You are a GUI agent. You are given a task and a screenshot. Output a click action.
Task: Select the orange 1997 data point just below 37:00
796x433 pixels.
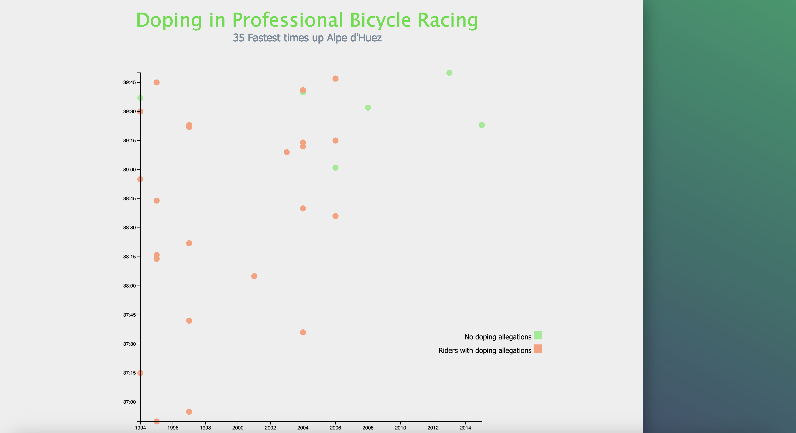(189, 412)
